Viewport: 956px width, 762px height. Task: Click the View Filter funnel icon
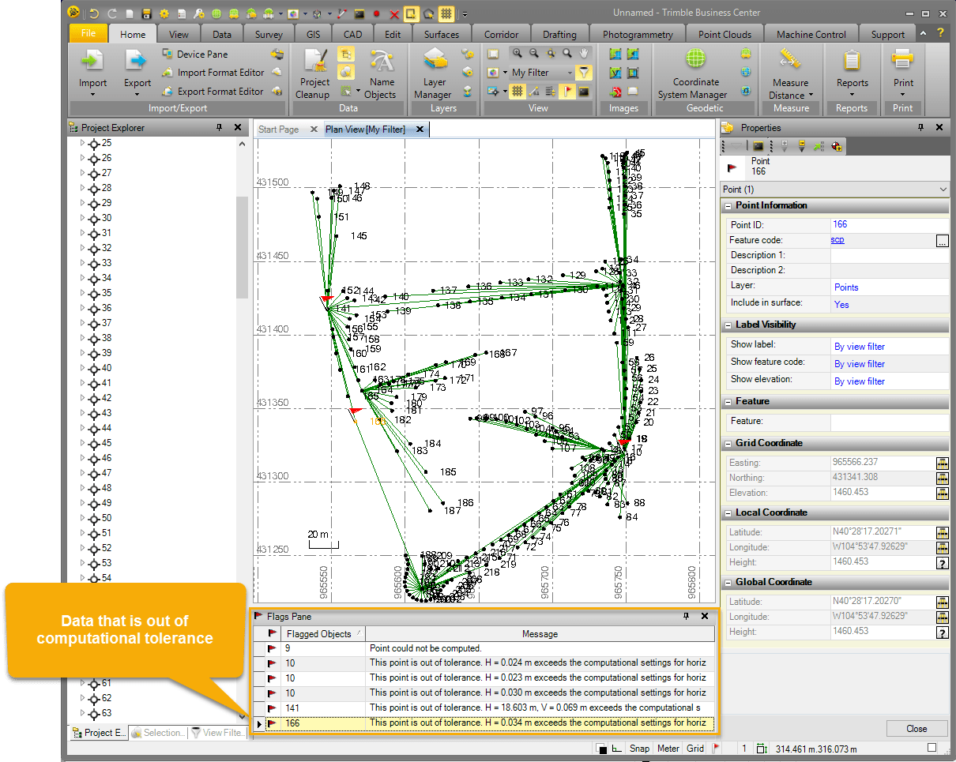pyautogui.click(x=583, y=72)
